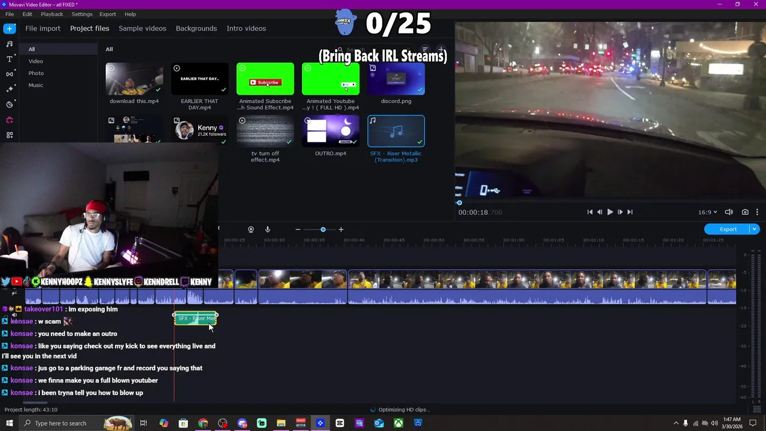This screenshot has width=766, height=431.
Task: Switch to the File import tab
Action: (42, 28)
